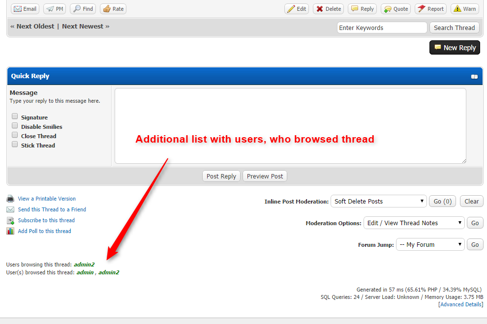Tick the Close Thread checkbox

pos(15,135)
